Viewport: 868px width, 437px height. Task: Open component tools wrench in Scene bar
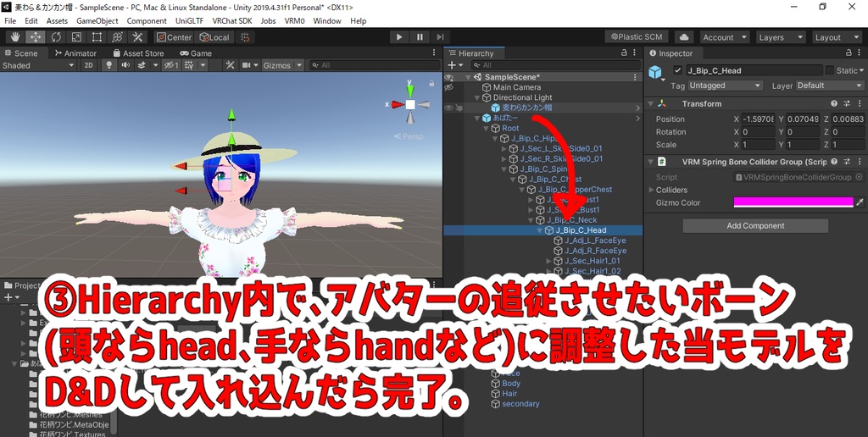coord(230,65)
